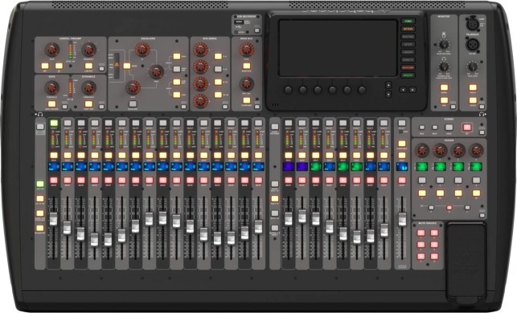The image size is (517, 313).
Task: Toggle the phase invert button in Config/Preamp
Action: [59, 66]
